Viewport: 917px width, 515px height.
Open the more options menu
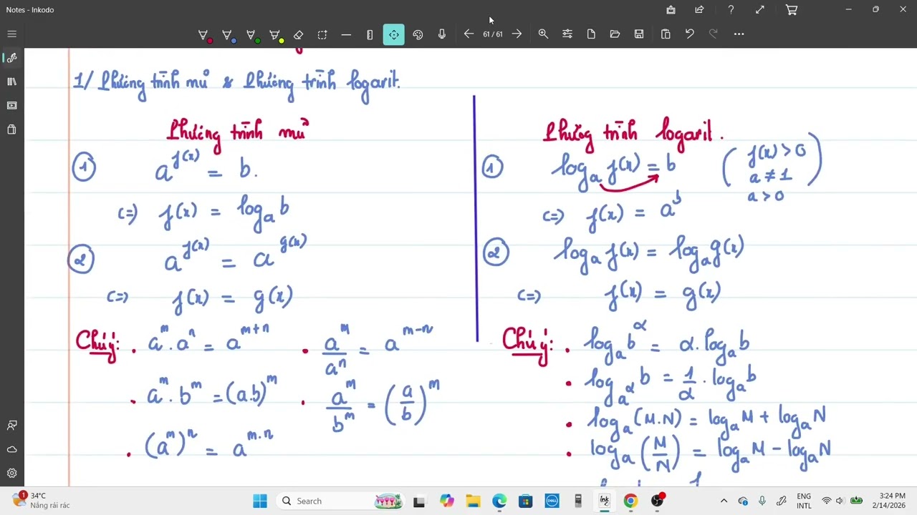(x=739, y=34)
